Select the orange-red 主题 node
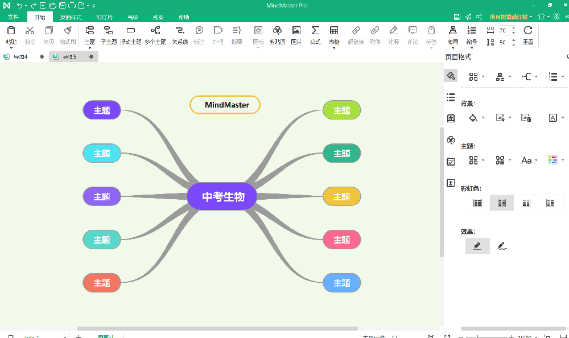The image size is (569, 338). point(102,283)
